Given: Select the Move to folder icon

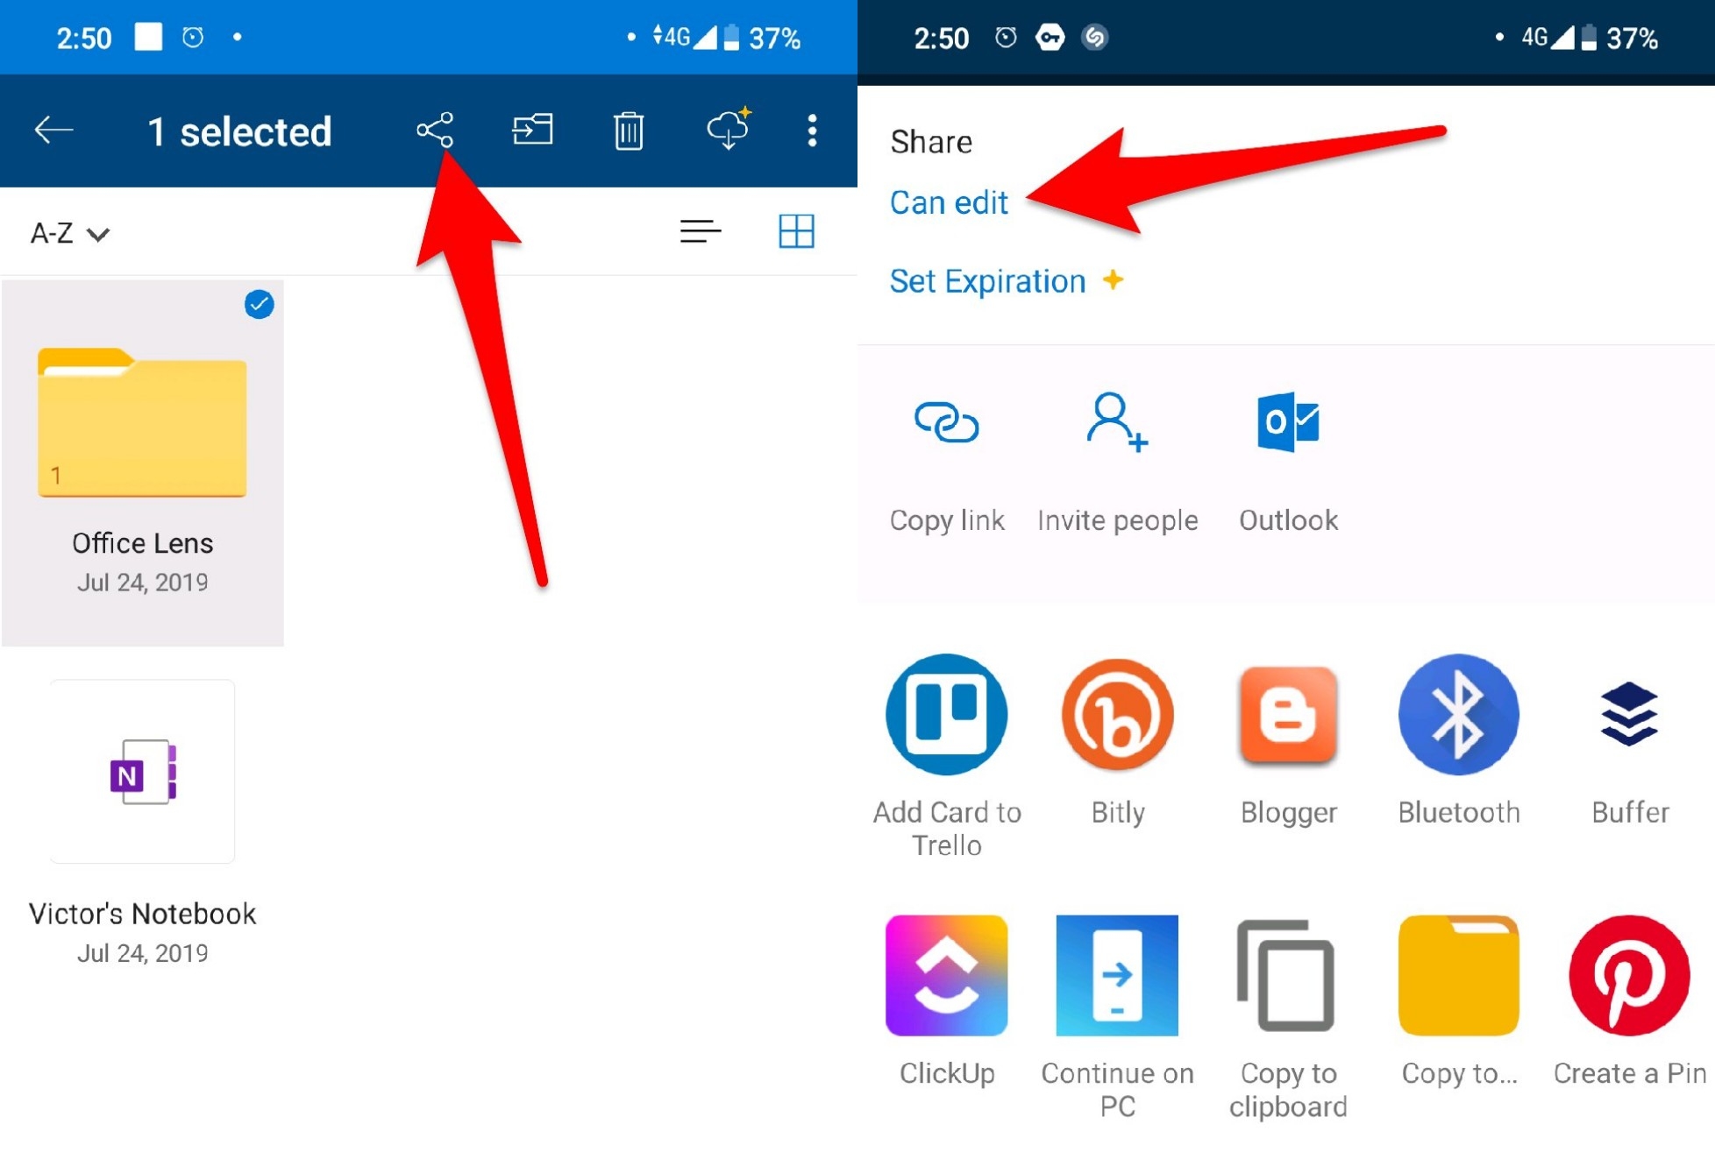Looking at the screenshot, I should tap(531, 129).
